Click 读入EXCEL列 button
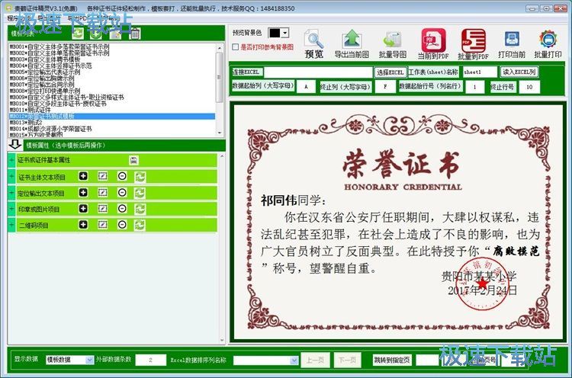This screenshot has width=572, height=378. 519,72
